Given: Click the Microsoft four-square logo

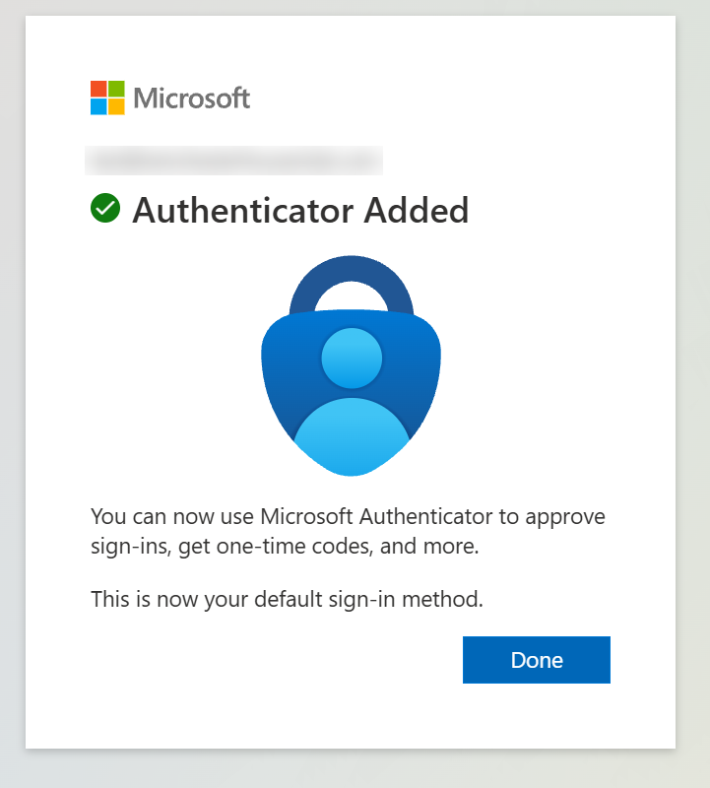Looking at the screenshot, I should coord(107,98).
